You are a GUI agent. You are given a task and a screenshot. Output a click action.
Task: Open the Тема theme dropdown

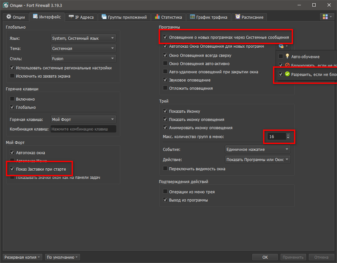pos(83,48)
